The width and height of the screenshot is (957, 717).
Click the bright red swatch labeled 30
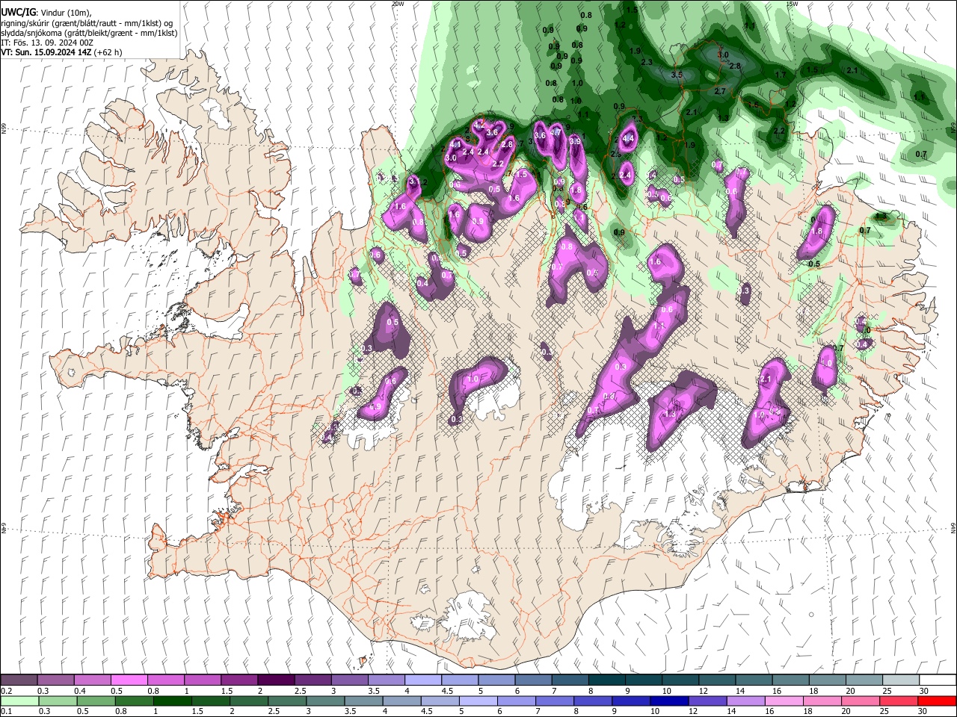point(936,701)
